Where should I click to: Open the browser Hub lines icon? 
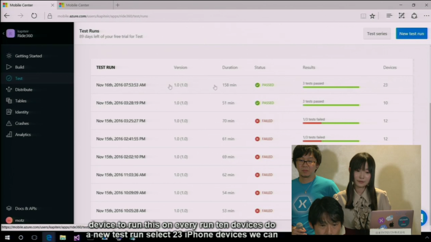[389, 16]
